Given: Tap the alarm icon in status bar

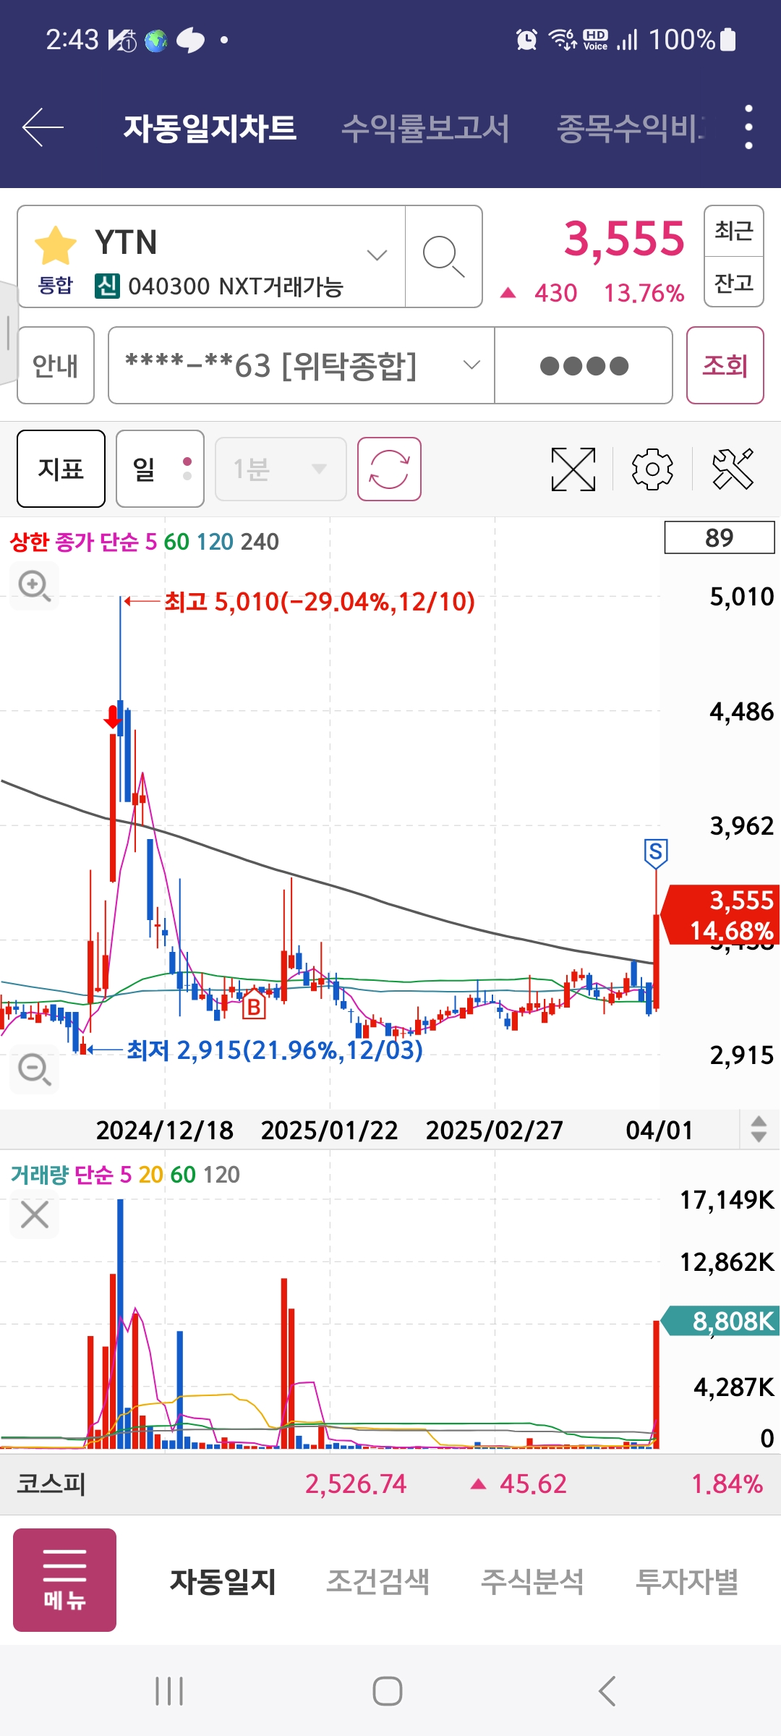Looking at the screenshot, I should (526, 39).
